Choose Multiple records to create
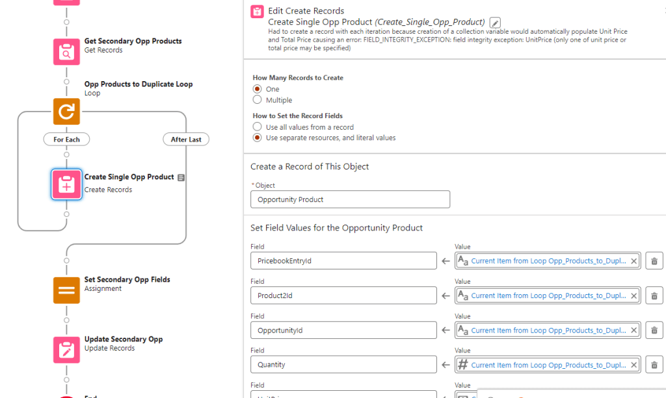This screenshot has width=666, height=398. (x=258, y=100)
